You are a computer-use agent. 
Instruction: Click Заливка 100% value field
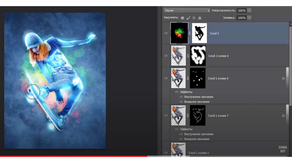pyautogui.click(x=242, y=18)
